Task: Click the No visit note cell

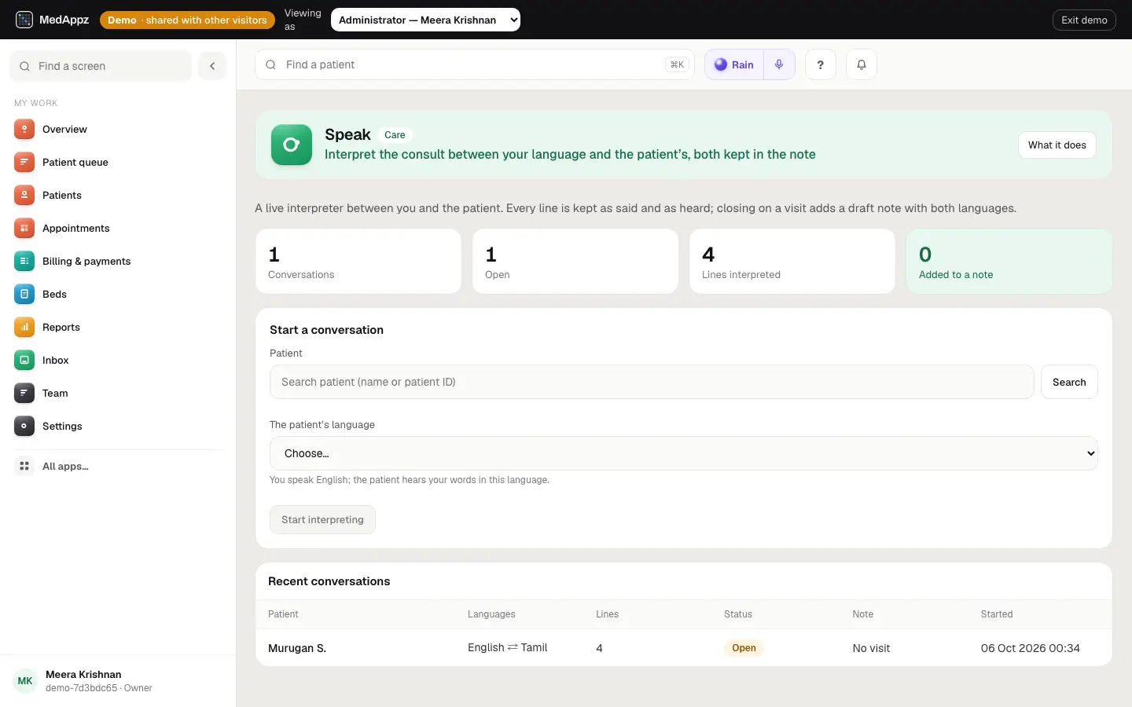Action: click(871, 648)
